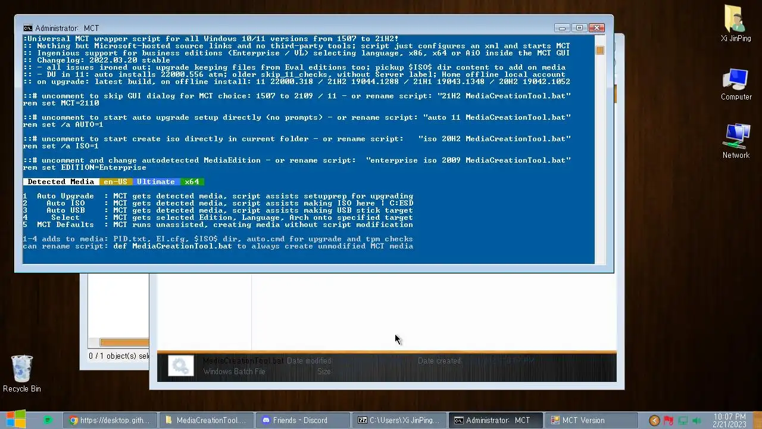Click the '3 Auto USB' option line
The image size is (762, 429).
[218, 210]
